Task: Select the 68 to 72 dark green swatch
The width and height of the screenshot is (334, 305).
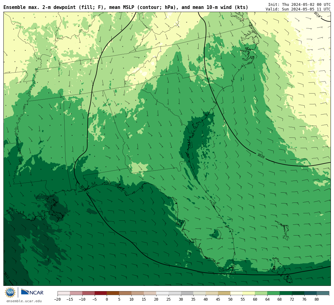Action: pos(286,293)
